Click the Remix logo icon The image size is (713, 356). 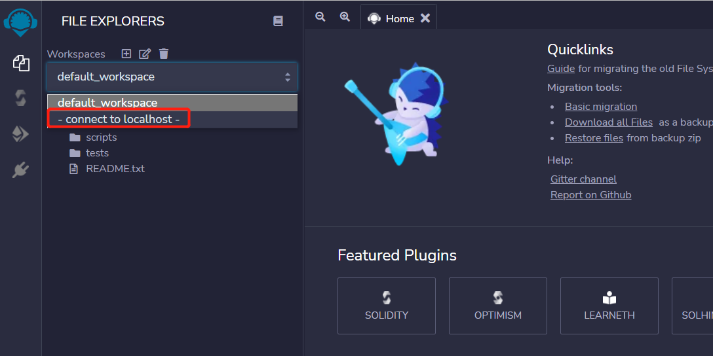click(x=20, y=23)
